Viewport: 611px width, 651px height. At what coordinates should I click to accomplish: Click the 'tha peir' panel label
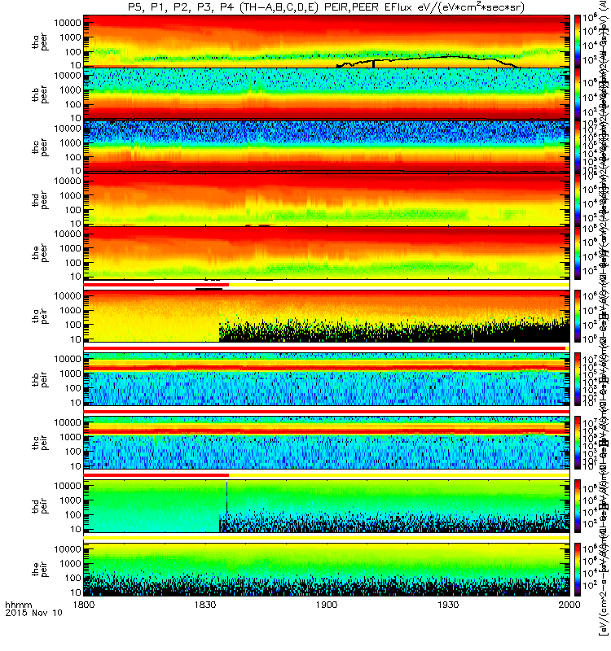click(40, 316)
